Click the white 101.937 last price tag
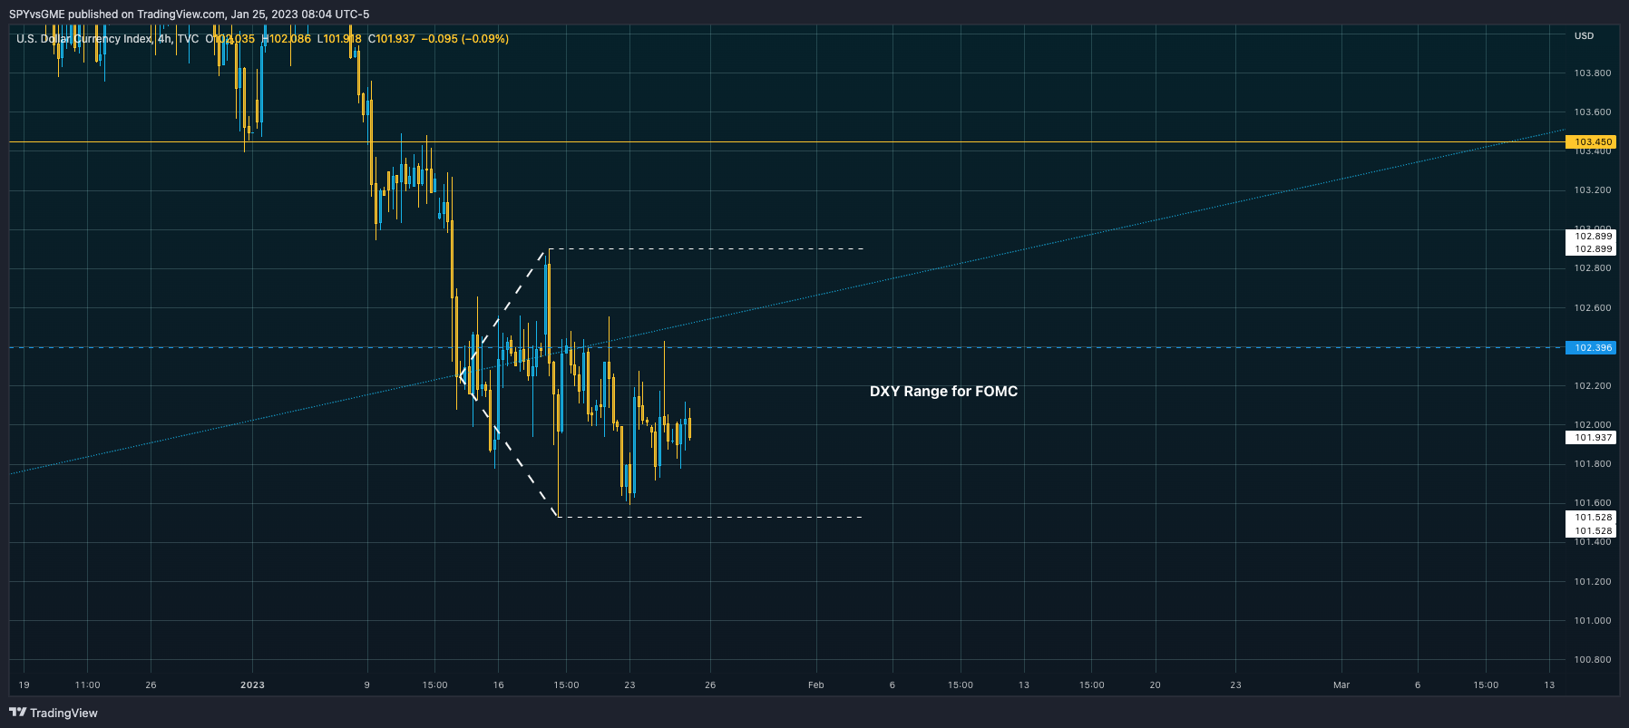1629x728 pixels. tap(1591, 438)
